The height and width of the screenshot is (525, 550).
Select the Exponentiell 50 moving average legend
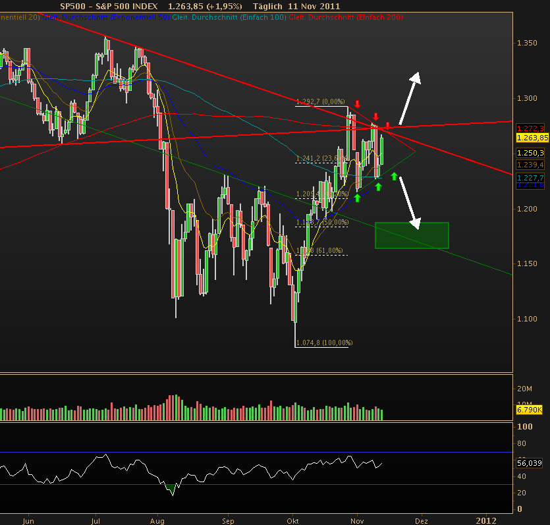pyautogui.click(x=106, y=17)
